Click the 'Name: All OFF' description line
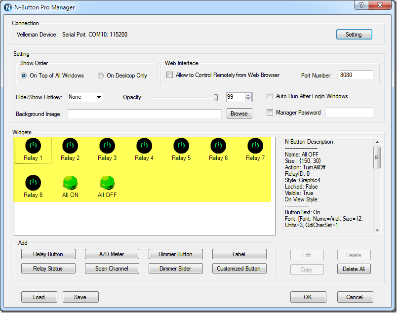The height and width of the screenshot is (313, 397). tap(302, 155)
